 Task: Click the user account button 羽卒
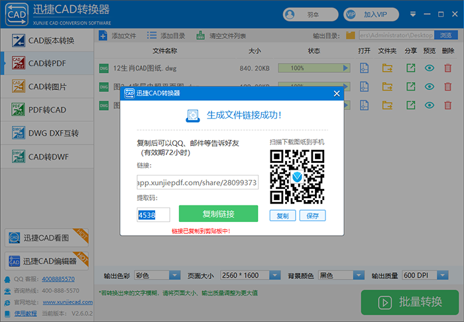[310, 15]
